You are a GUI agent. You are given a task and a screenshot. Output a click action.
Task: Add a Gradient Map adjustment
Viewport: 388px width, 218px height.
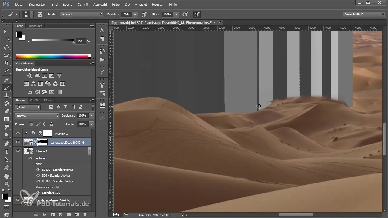[59, 92]
